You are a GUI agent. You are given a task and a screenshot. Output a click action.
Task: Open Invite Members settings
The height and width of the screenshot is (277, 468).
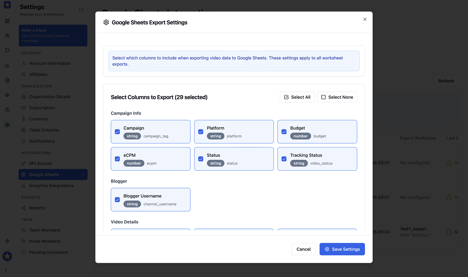coord(53,241)
